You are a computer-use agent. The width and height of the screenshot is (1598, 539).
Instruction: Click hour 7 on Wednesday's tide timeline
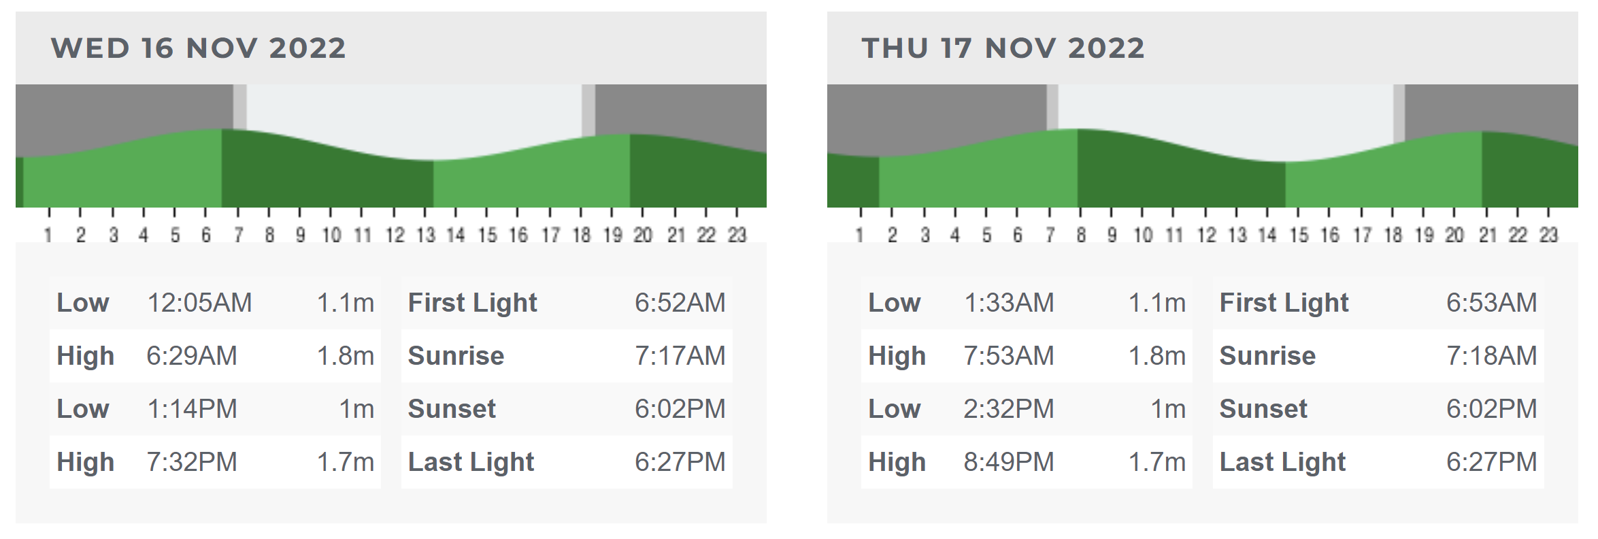tap(238, 235)
